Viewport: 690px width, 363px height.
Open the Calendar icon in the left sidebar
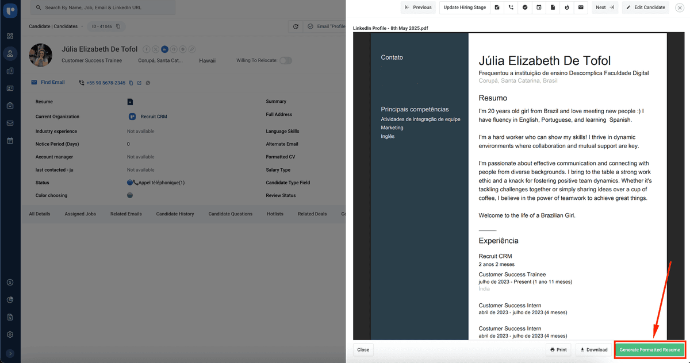[10, 140]
